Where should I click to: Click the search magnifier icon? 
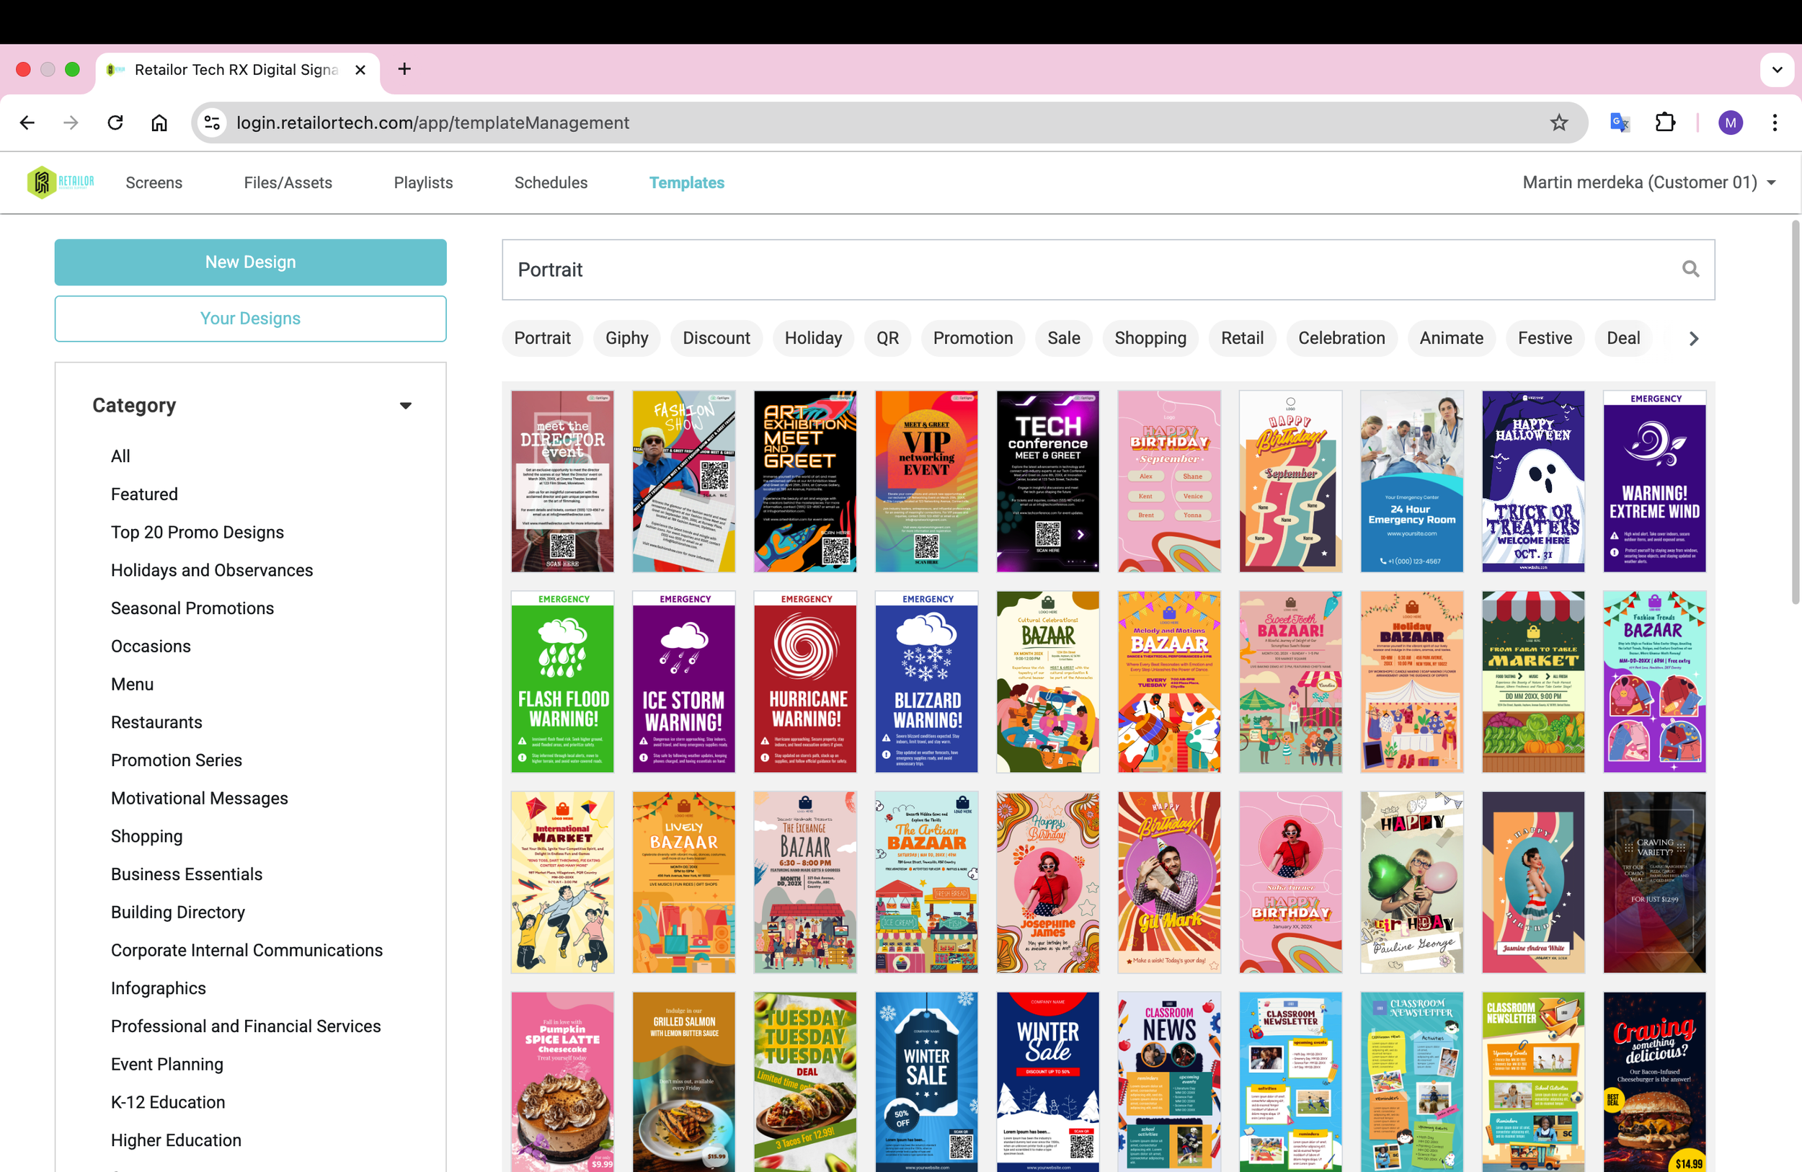pos(1690,270)
